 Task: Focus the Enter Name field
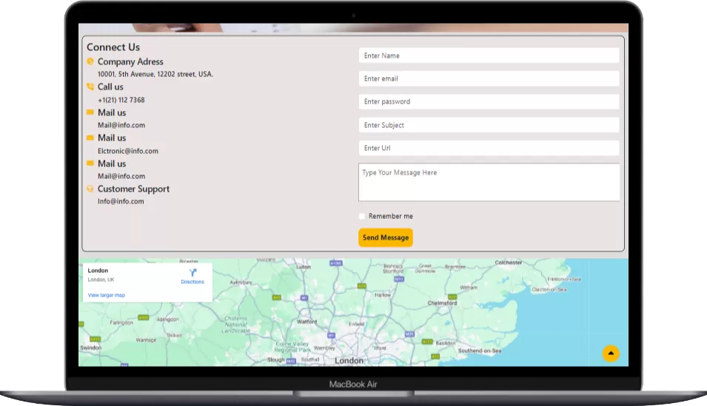489,55
